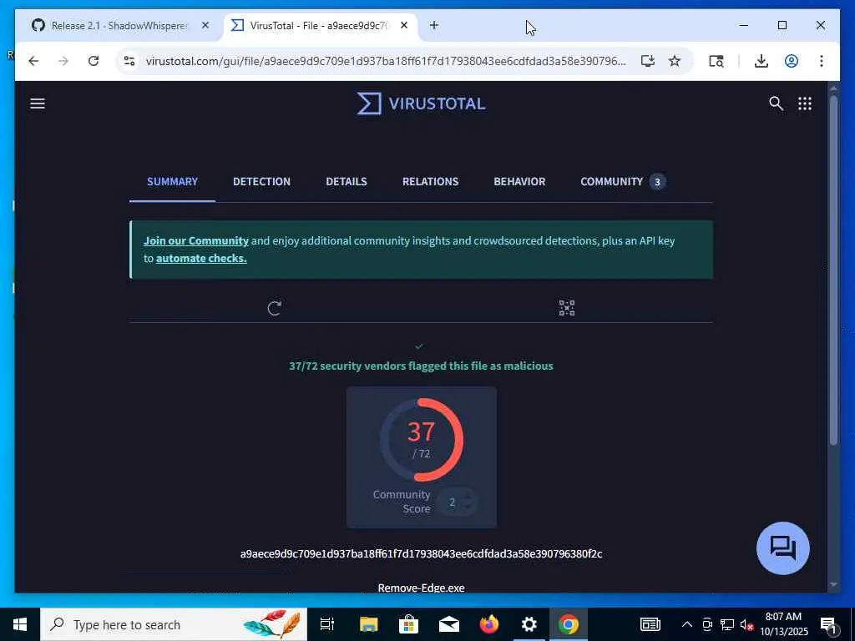The width and height of the screenshot is (855, 641).
Task: Close the GitHub Release 2.1 tab
Action: click(205, 25)
